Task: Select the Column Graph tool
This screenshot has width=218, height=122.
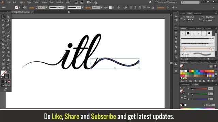Action: pyautogui.click(x=8, y=60)
